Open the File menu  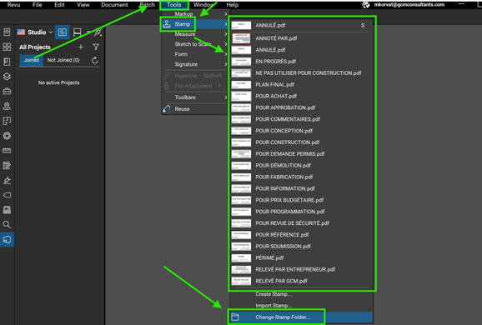(38, 5)
